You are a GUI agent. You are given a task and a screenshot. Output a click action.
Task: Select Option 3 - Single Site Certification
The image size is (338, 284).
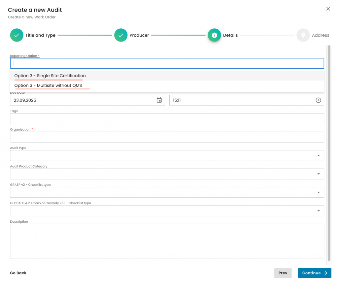click(x=50, y=76)
